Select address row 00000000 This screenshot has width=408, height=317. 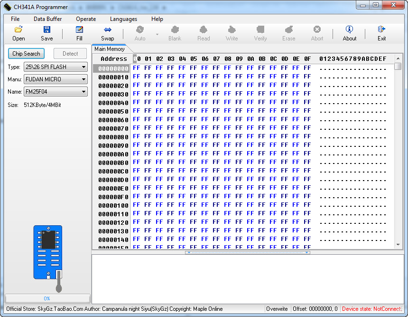pos(113,68)
